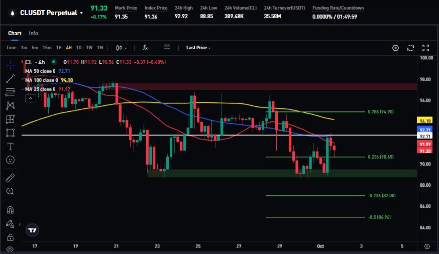Select the Text annotation tool
Image resolution: width=439 pixels, height=254 pixels.
tap(11, 146)
